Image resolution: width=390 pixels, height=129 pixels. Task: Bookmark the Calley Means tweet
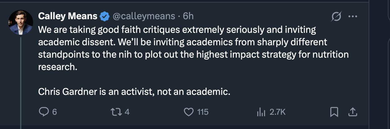pos(334,112)
